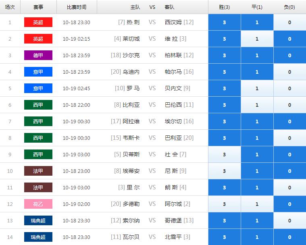Click the 场次 column header

(10, 7)
